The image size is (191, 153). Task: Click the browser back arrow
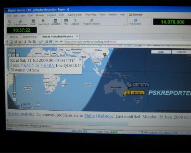point(56,42)
